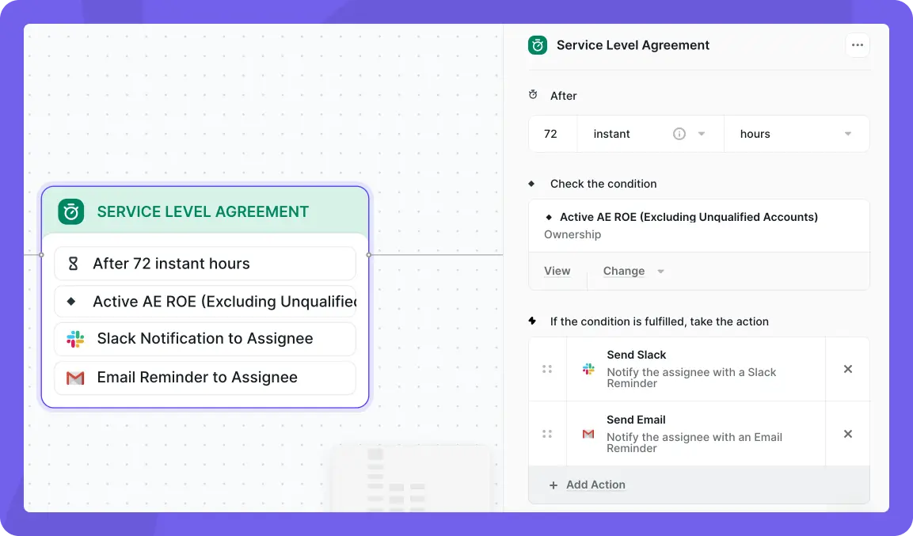Click the Service Level Agreement node header
Image resolution: width=913 pixels, height=536 pixels.
click(205, 211)
